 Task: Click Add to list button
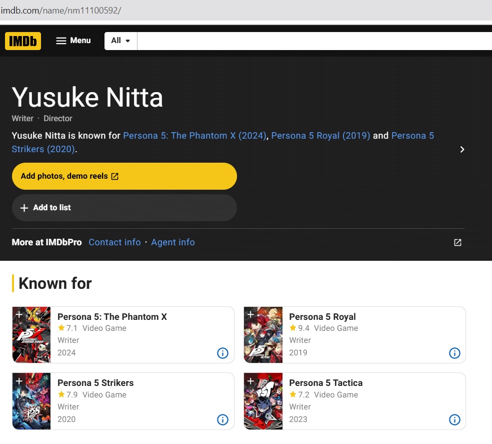124,208
